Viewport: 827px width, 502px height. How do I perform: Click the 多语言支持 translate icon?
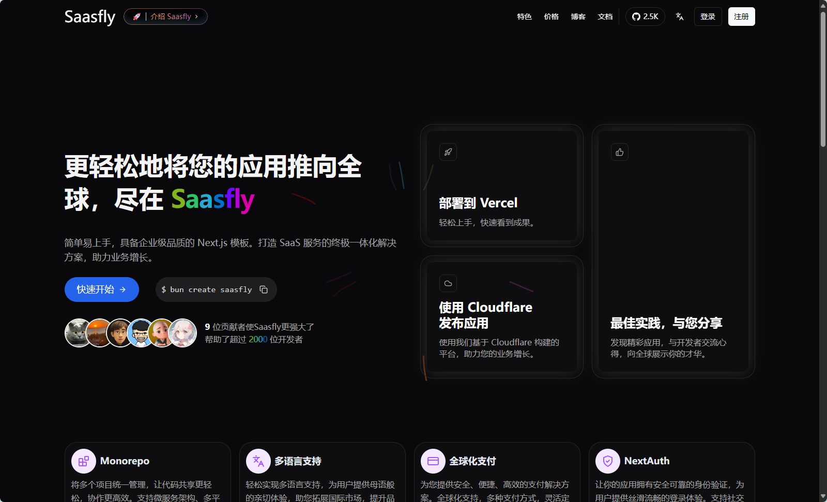tap(258, 461)
